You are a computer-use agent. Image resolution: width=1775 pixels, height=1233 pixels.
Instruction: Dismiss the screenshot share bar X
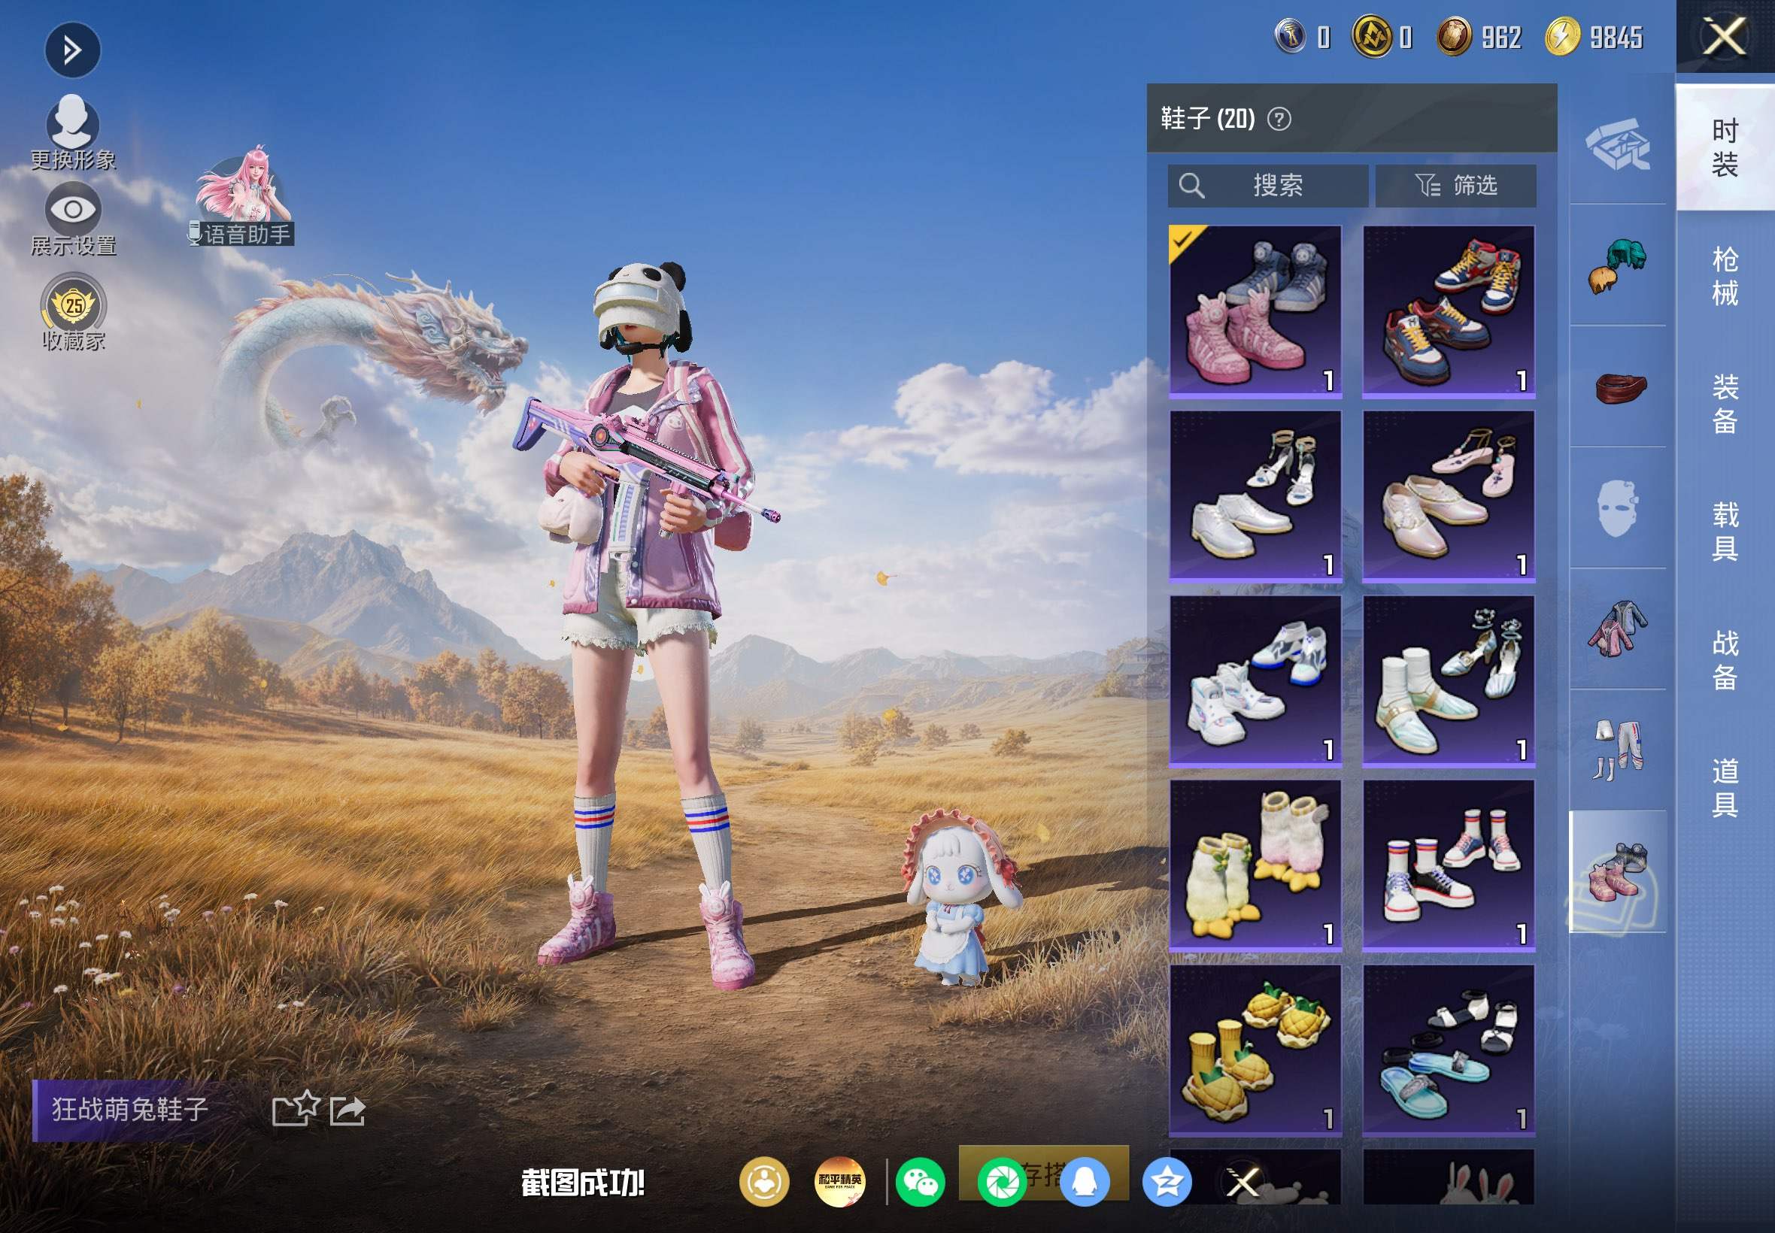click(1243, 1181)
